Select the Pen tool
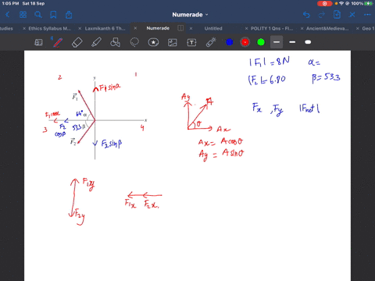 coord(58,42)
